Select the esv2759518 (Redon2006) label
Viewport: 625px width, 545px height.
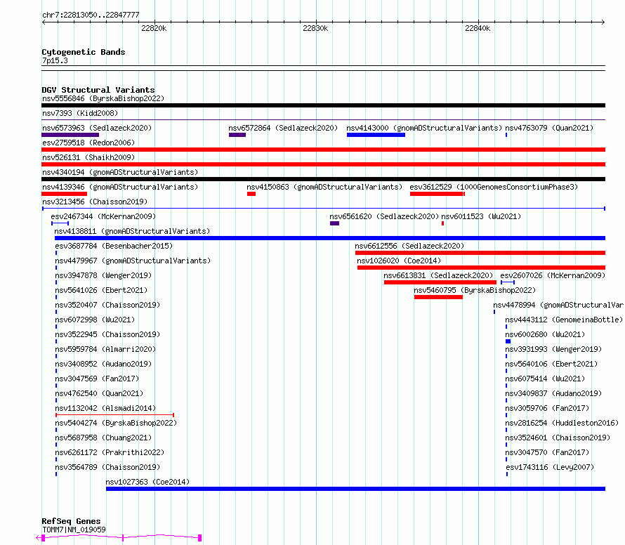pyautogui.click(x=88, y=143)
